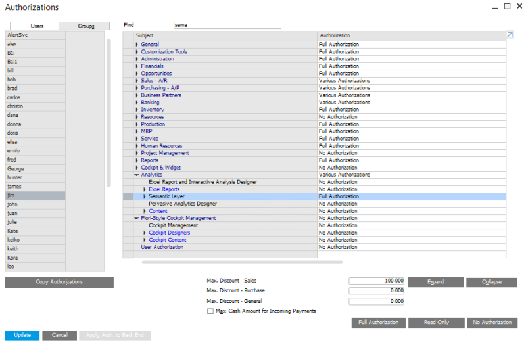
Task: Click the expand-table icon at grid corner
Action: click(510, 35)
